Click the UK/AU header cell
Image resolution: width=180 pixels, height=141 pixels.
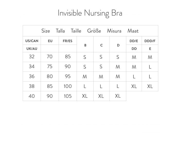[32, 49]
